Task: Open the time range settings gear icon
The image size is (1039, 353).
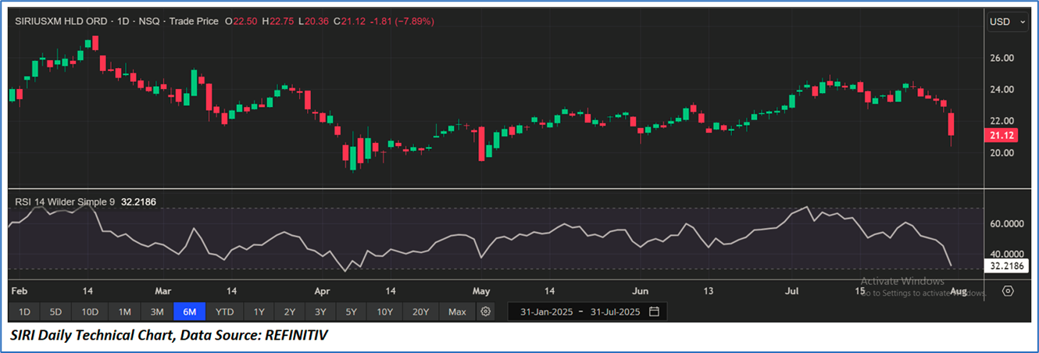Action: [486, 312]
